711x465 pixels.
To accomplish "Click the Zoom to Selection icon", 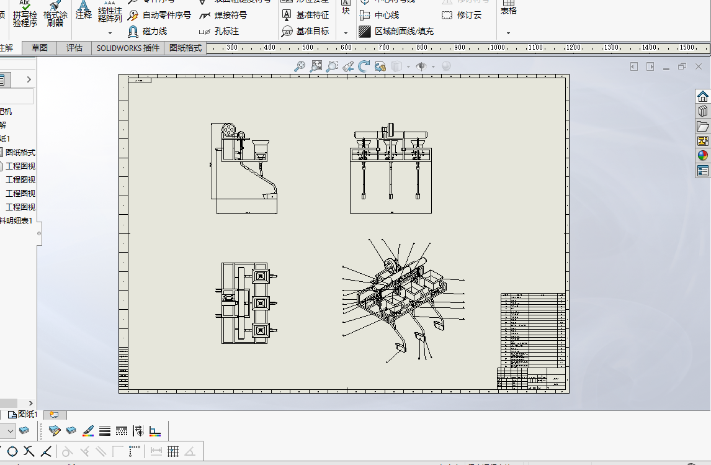I will tap(332, 66).
